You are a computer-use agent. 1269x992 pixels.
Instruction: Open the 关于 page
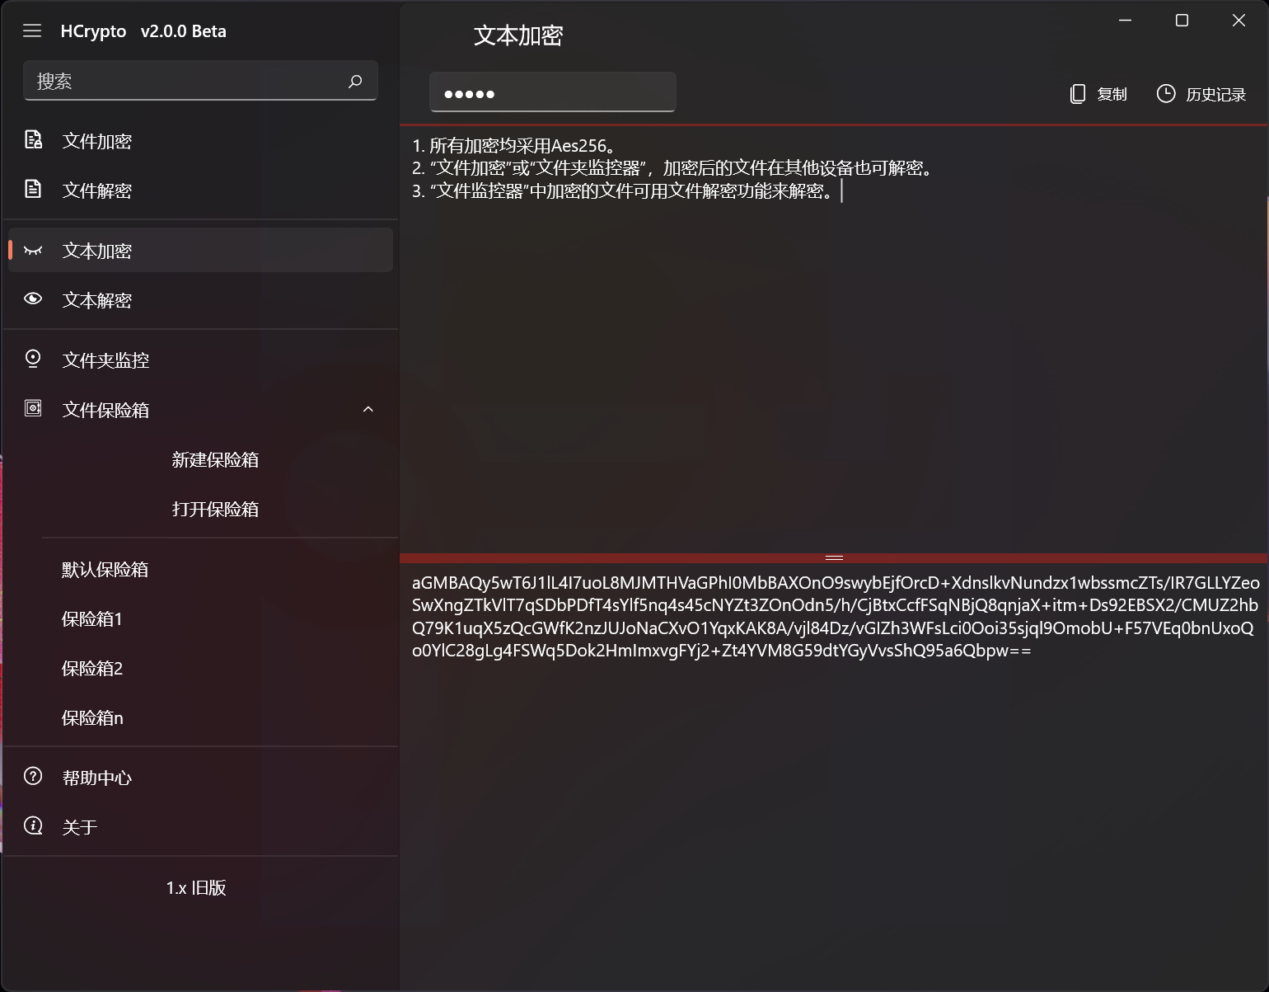point(200,827)
